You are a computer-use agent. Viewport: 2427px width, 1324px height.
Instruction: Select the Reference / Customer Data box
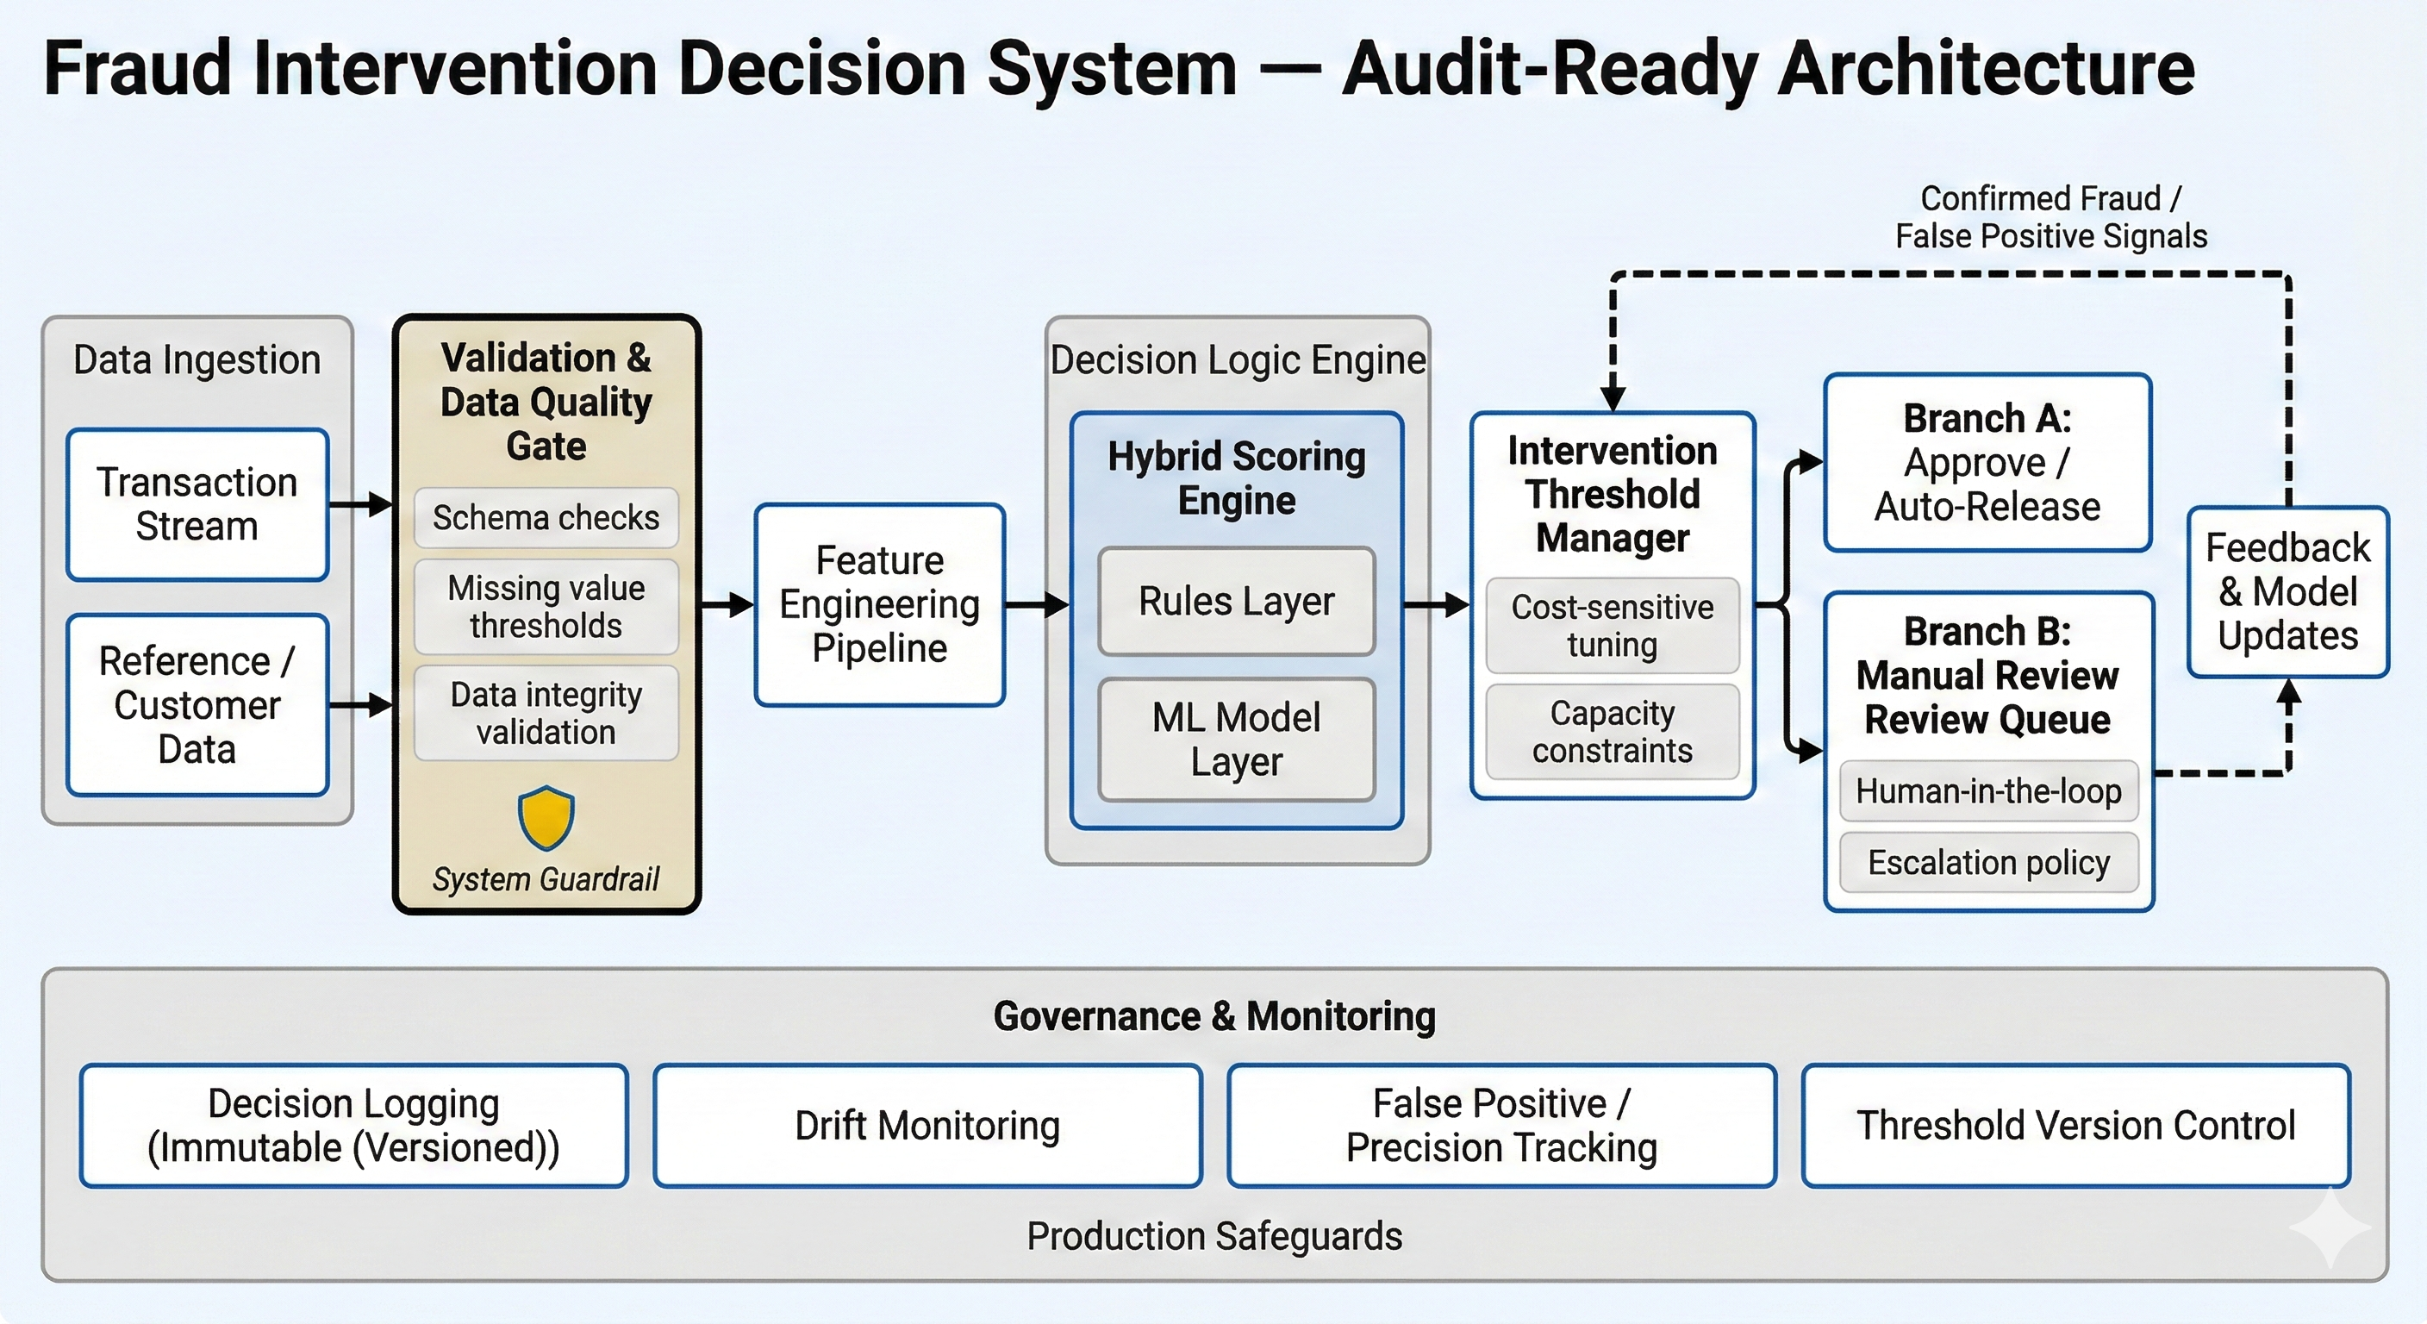[x=197, y=705]
